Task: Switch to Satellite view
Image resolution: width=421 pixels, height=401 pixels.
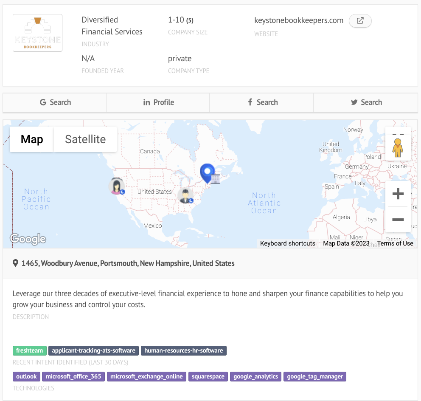Action: (85, 139)
